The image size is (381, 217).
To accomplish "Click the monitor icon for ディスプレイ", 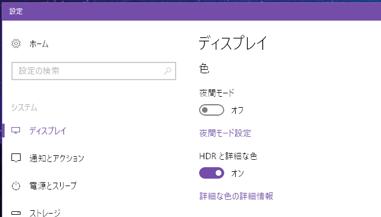I will pos(16,131).
